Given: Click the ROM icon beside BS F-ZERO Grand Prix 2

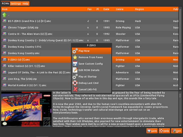Looking at the screenshot, I should (4, 21).
